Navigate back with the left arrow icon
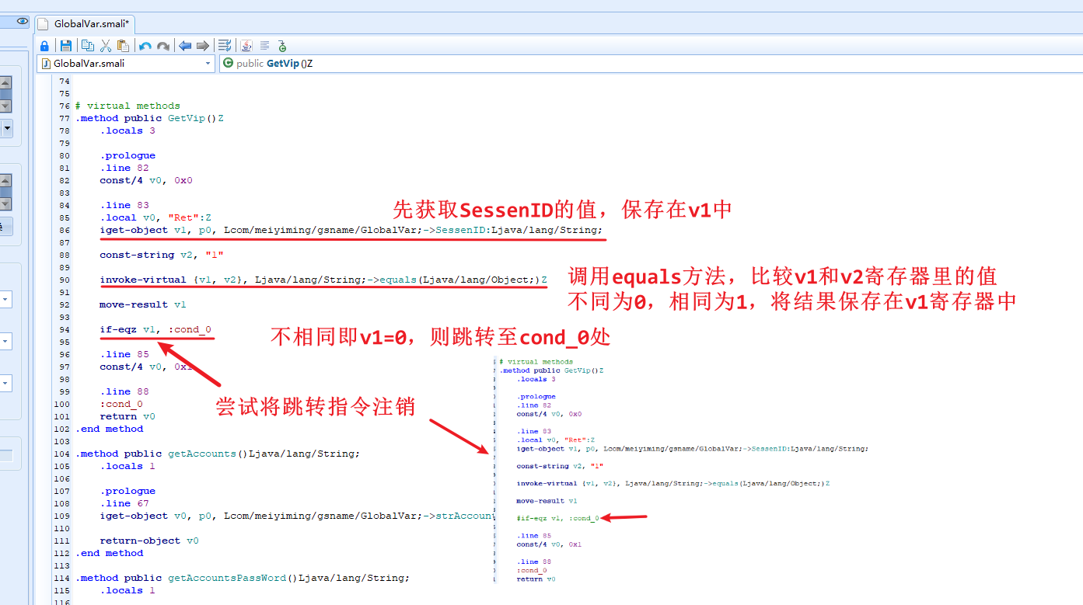The width and height of the screenshot is (1083, 605). (x=185, y=46)
